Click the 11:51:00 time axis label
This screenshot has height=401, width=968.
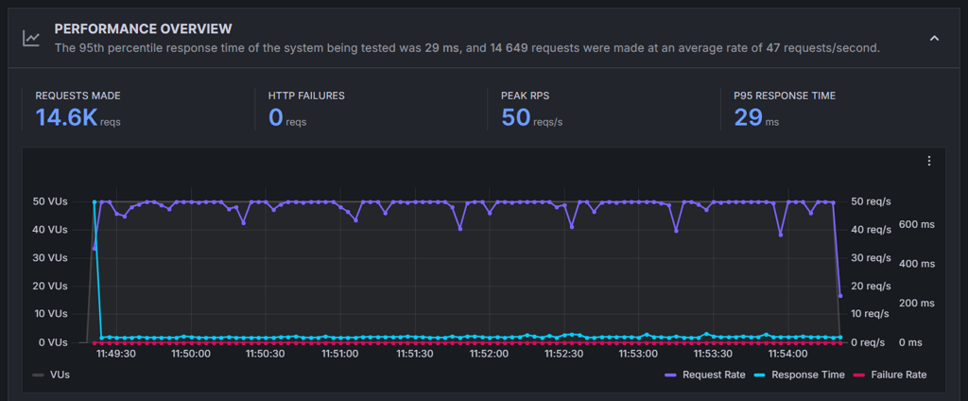[x=340, y=354]
